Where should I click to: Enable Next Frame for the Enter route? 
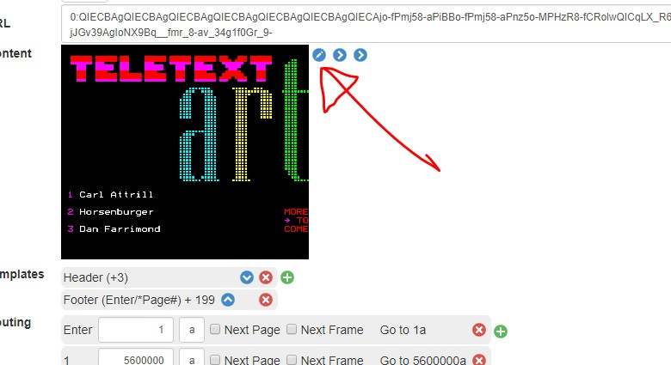[x=292, y=329]
